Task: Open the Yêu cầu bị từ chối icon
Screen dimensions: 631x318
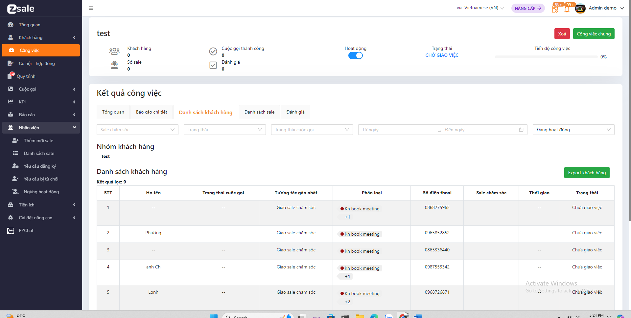Action: coord(15,179)
